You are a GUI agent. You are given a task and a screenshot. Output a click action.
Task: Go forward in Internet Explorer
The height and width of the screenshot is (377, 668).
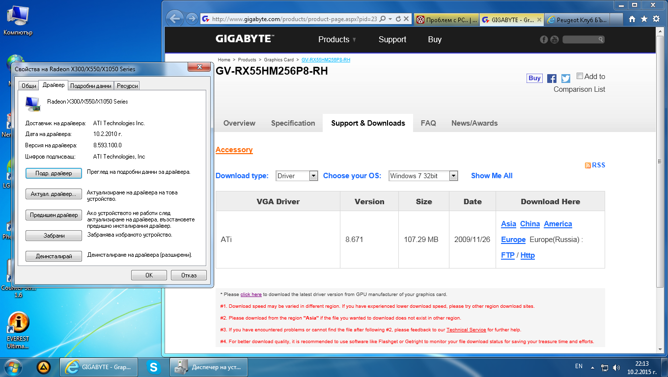[192, 19]
